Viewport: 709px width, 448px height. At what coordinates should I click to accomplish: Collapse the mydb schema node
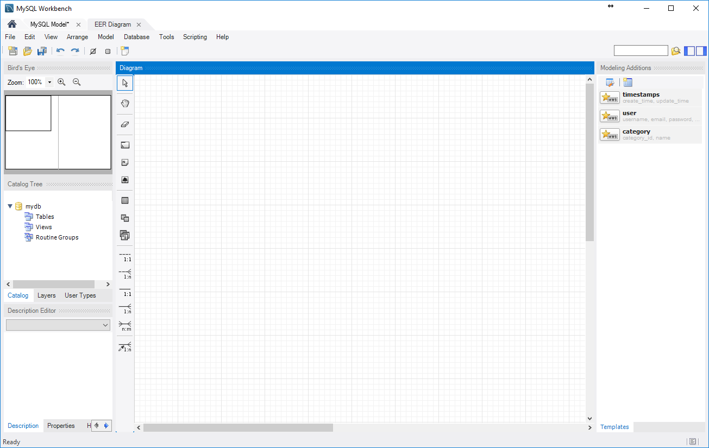[10, 206]
